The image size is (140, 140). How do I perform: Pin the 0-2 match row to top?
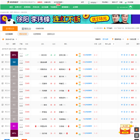pos(136,84)
